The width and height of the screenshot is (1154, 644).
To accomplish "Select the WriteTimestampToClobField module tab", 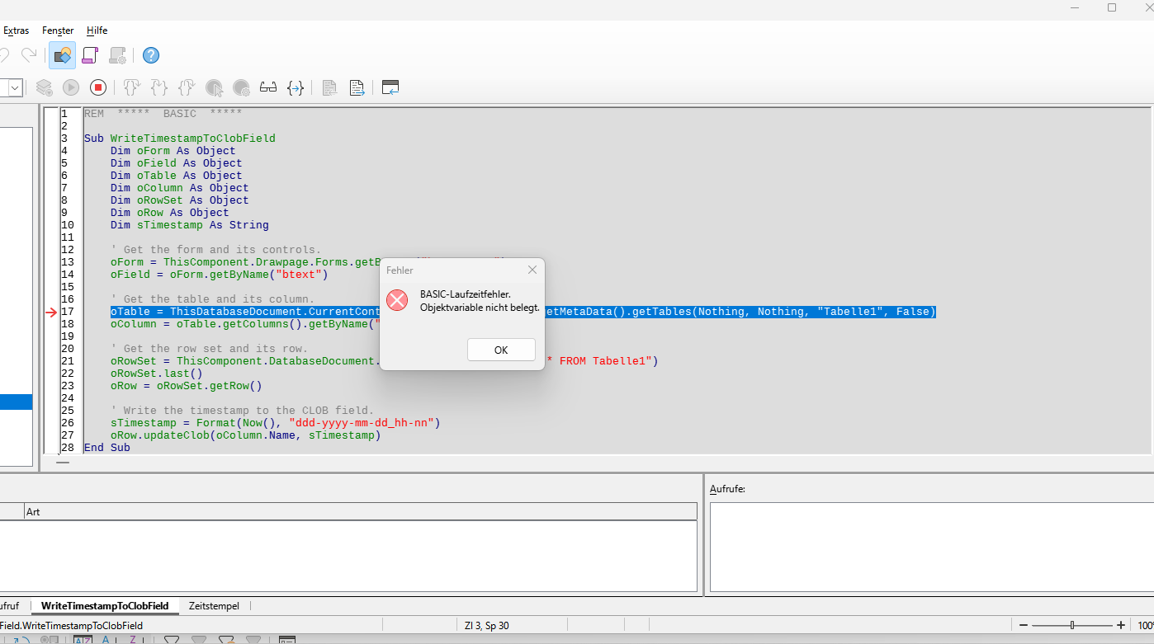I will (x=105, y=605).
